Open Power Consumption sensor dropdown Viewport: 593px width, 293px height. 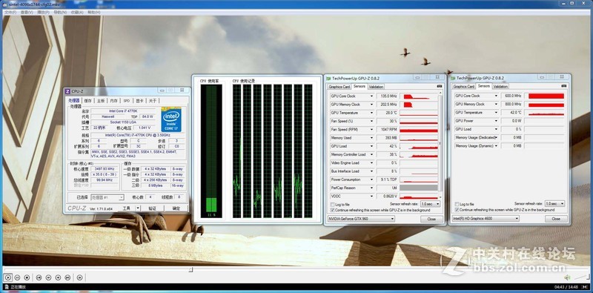(x=372, y=180)
